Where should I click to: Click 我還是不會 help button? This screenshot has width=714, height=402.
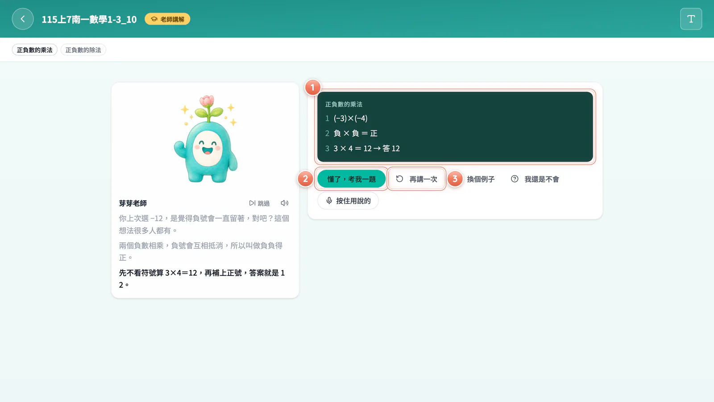click(535, 179)
